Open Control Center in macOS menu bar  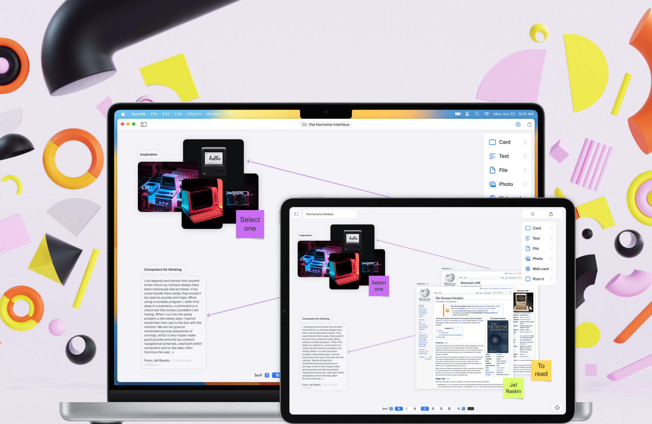point(467,114)
